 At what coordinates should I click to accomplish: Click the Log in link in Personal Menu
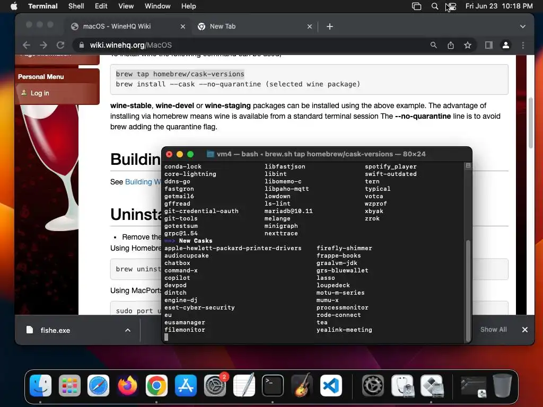pos(40,93)
